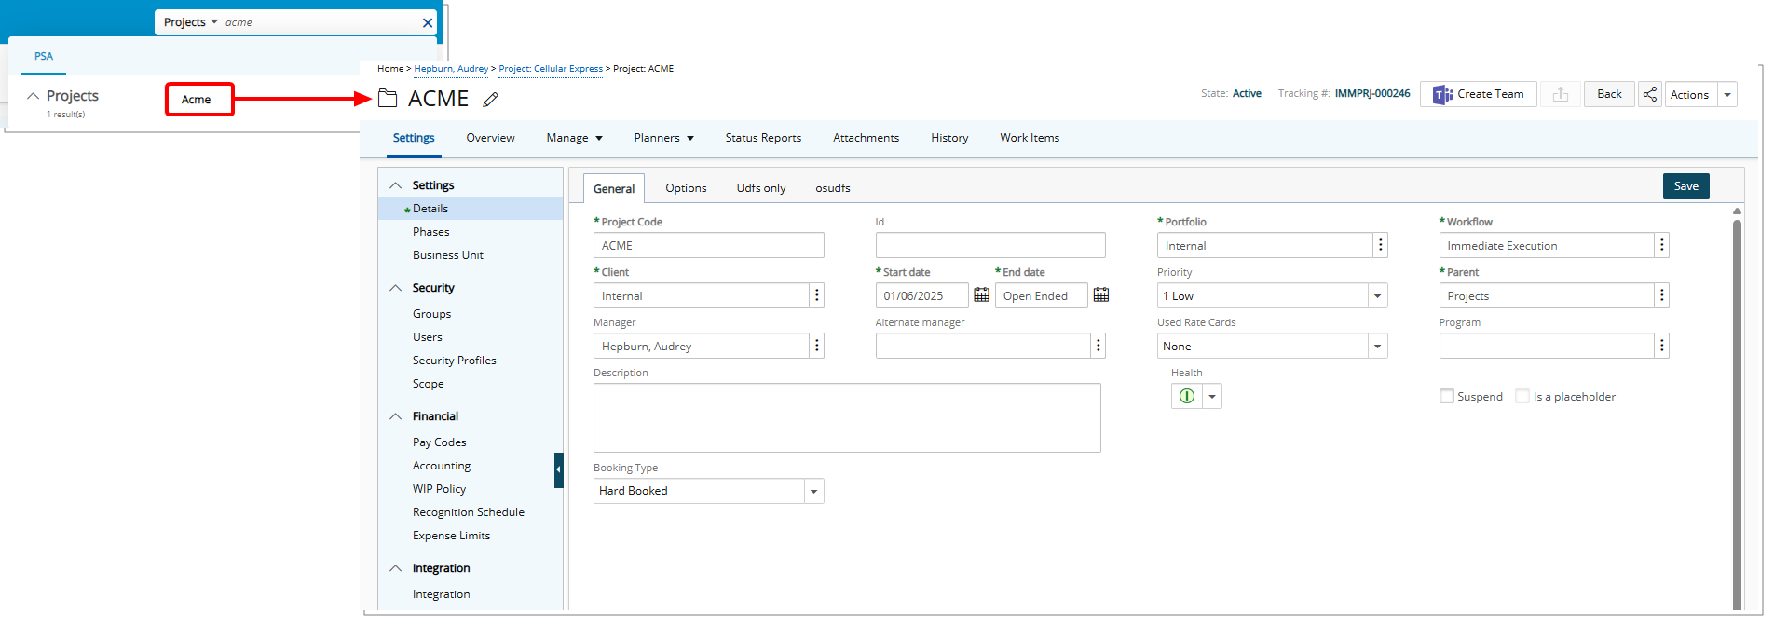The image size is (1774, 626).
Task: Click the Create Team button
Action: pos(1478,94)
